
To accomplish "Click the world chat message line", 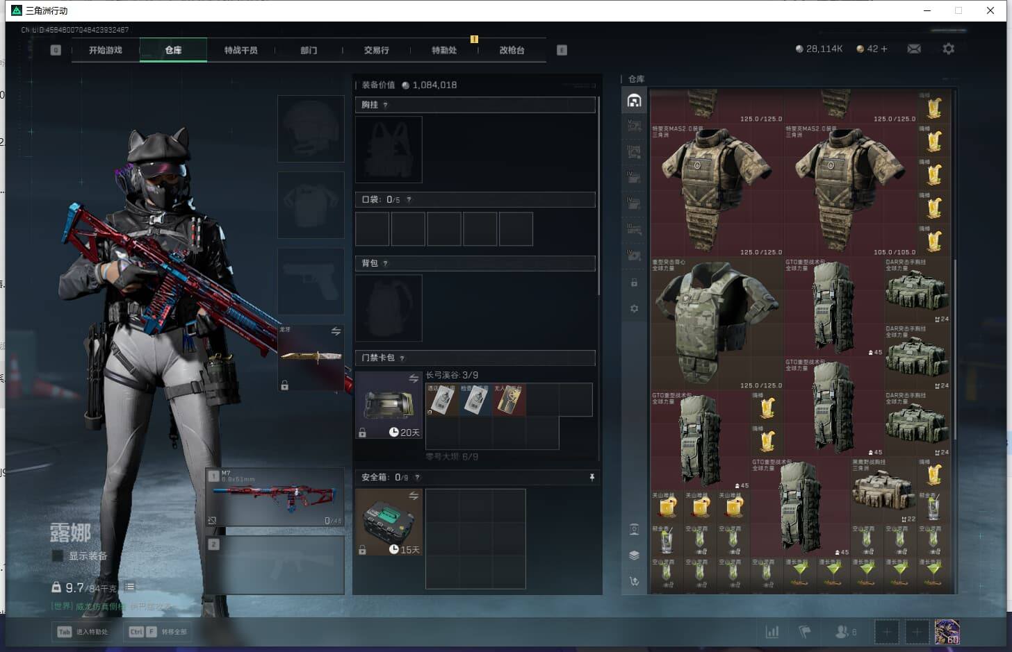I will pos(111,606).
